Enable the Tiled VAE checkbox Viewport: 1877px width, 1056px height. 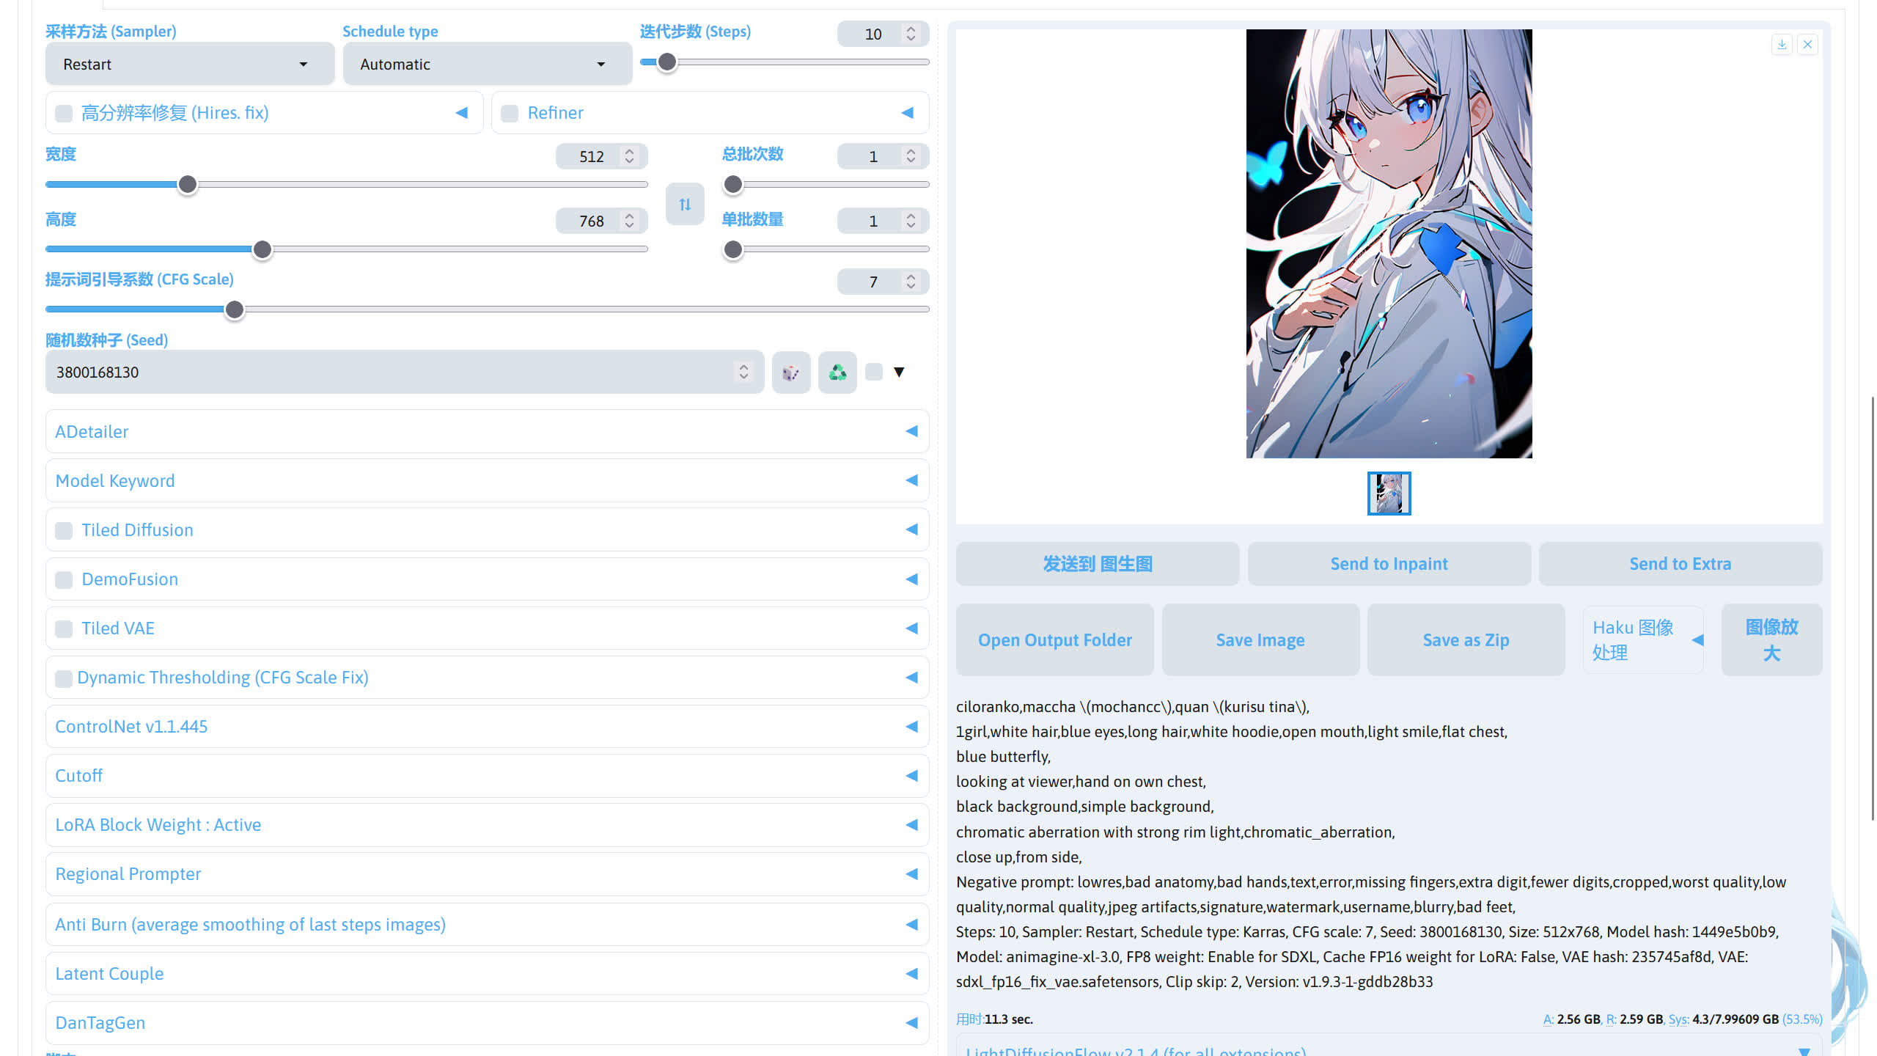tap(65, 628)
